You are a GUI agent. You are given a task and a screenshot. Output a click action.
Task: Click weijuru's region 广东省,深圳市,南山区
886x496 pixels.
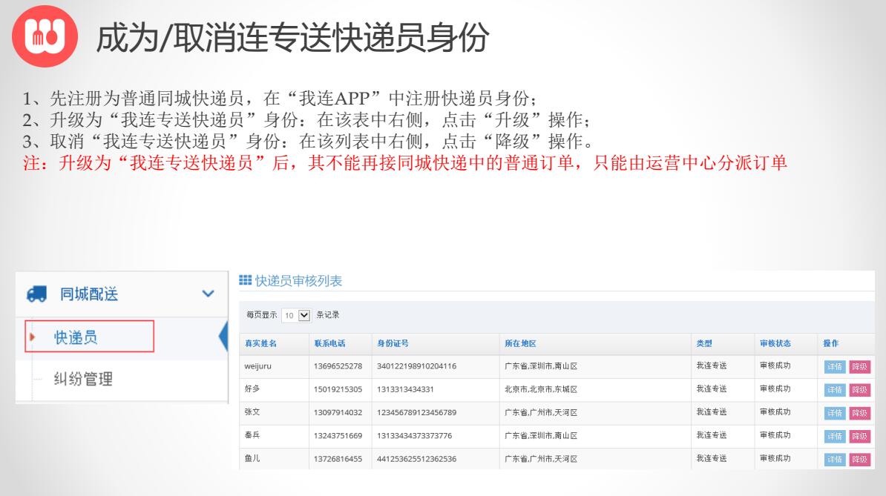click(x=541, y=366)
